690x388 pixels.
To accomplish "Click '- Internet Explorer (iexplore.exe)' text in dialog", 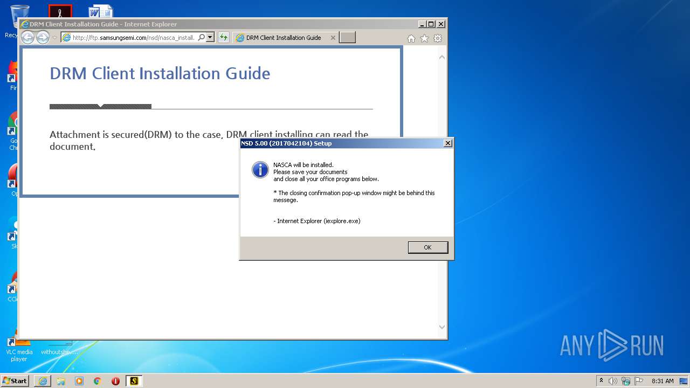I will pos(317,221).
